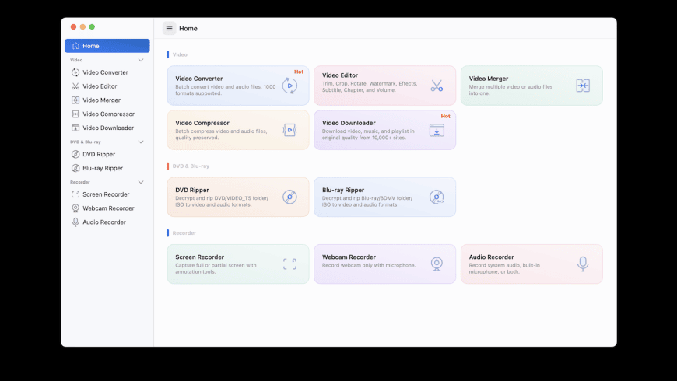Click scissors icon on Video Editor card

click(437, 86)
